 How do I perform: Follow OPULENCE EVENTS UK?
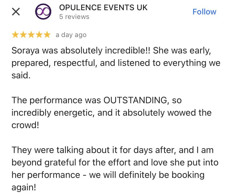[x=204, y=12]
